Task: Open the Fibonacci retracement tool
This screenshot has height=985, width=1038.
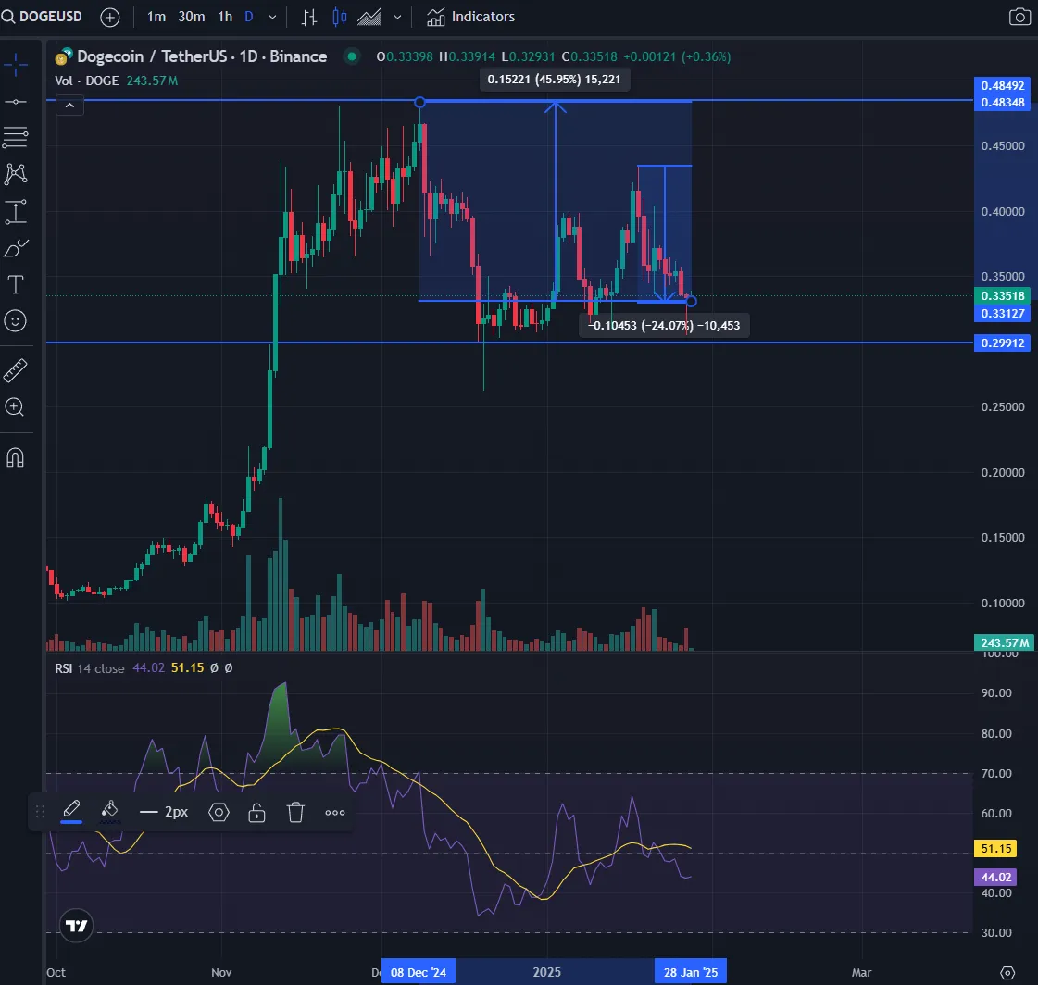Action: [16, 137]
